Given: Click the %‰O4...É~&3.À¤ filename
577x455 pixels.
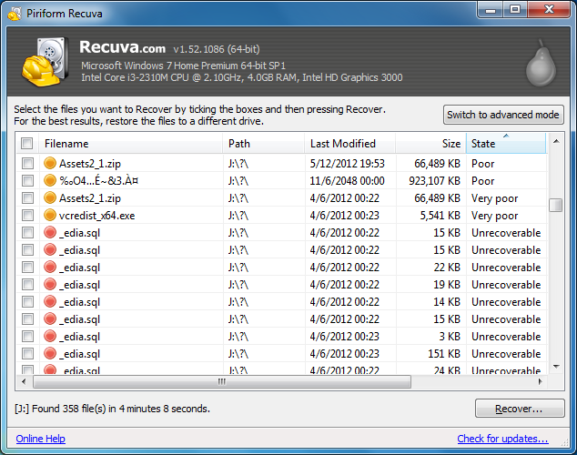Looking at the screenshot, I should [x=98, y=181].
